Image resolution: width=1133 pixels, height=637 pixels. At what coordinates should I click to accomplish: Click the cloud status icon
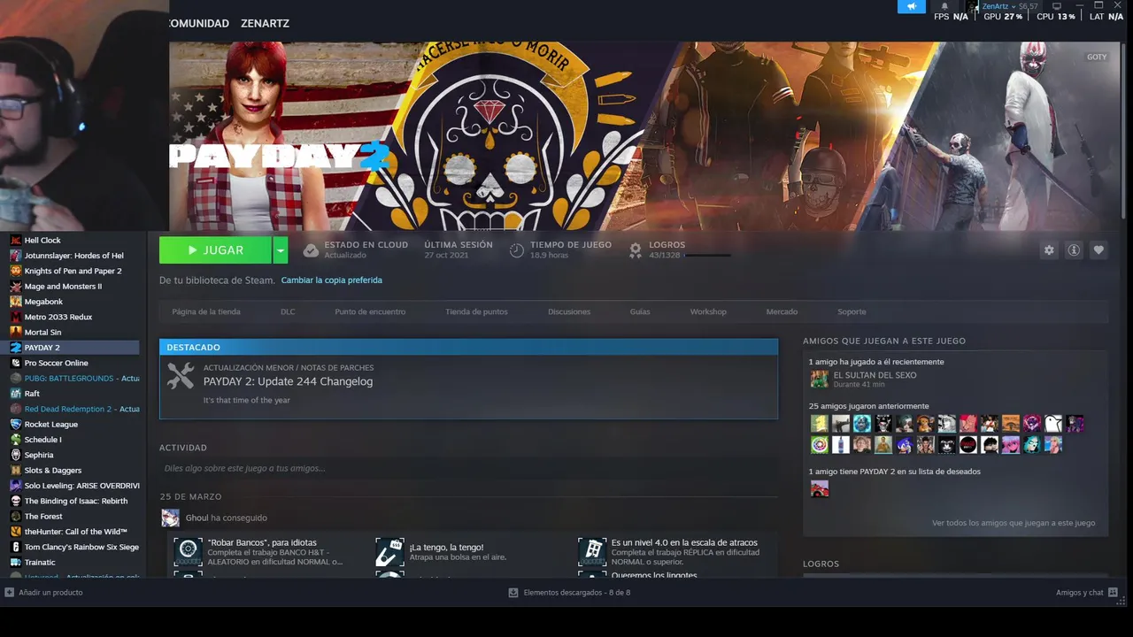(x=311, y=250)
